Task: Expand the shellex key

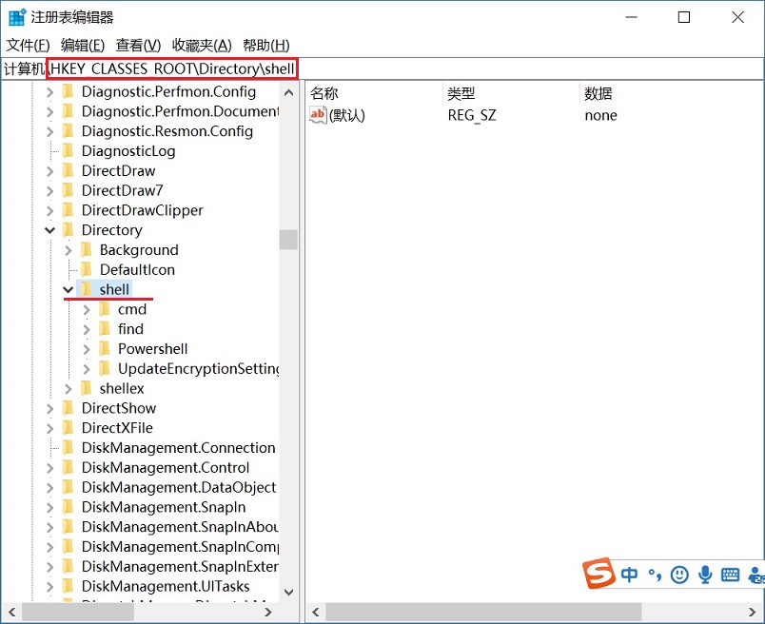Action: [67, 388]
